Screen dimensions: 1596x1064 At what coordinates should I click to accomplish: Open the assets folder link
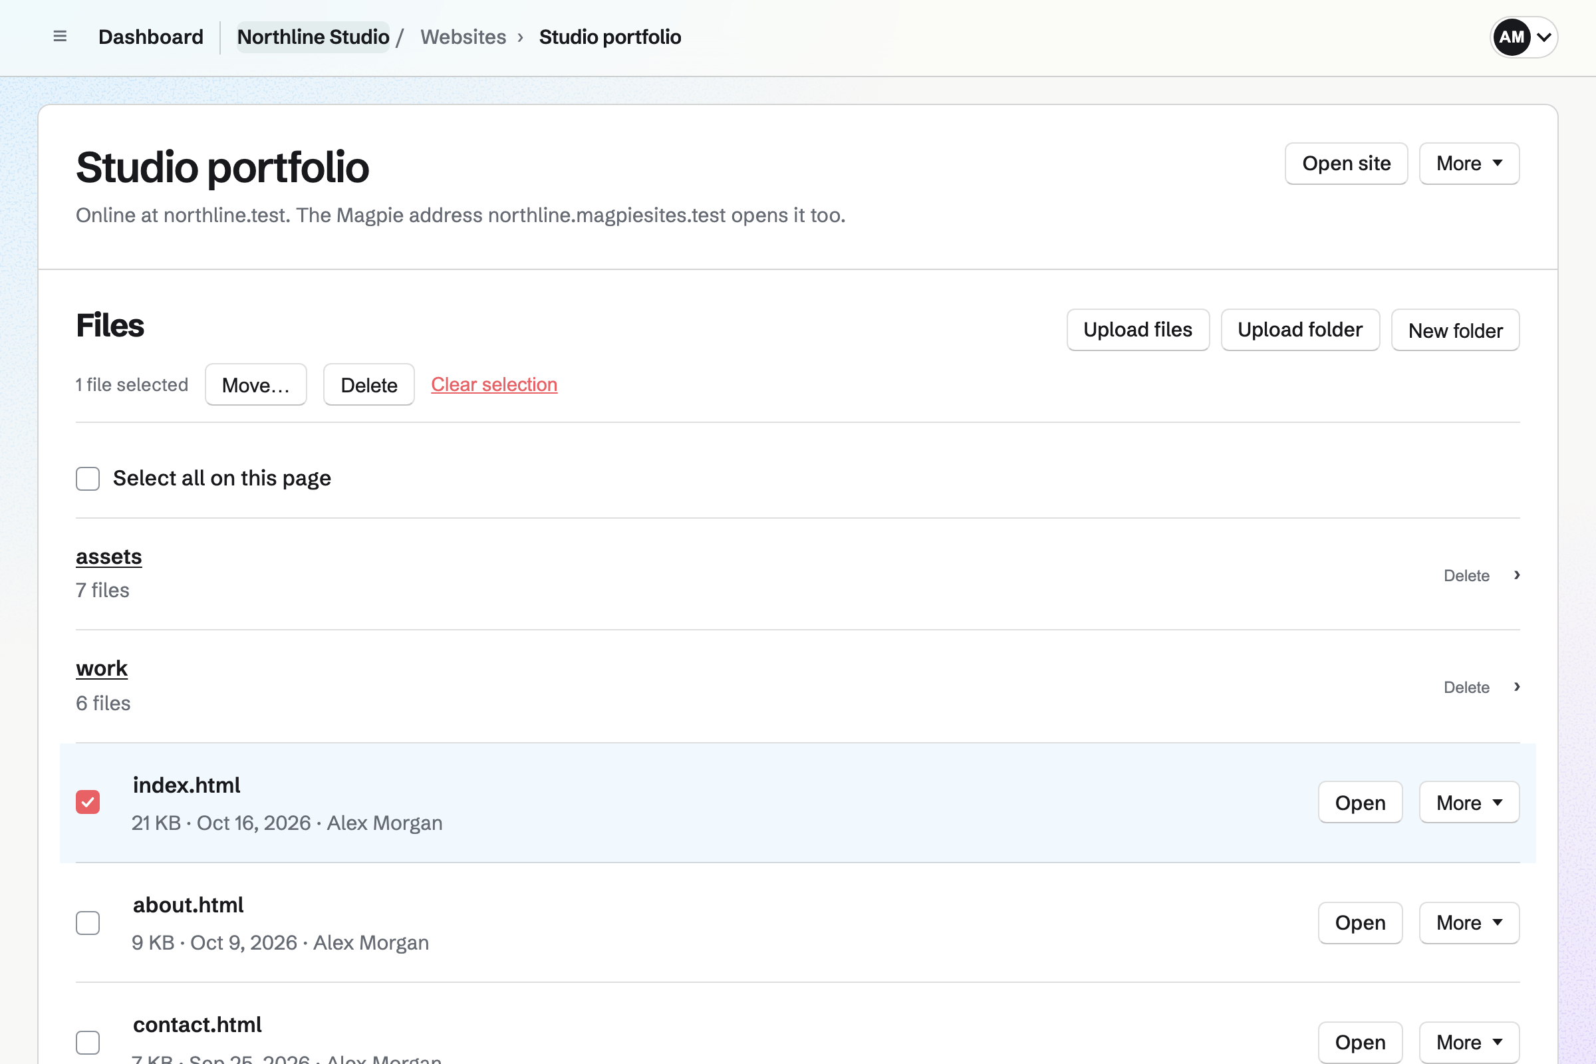pyautogui.click(x=108, y=557)
